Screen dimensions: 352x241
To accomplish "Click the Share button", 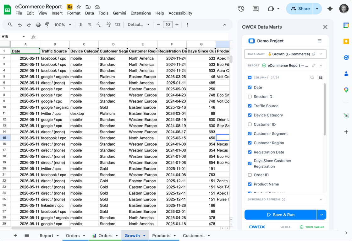I will 299,9.
